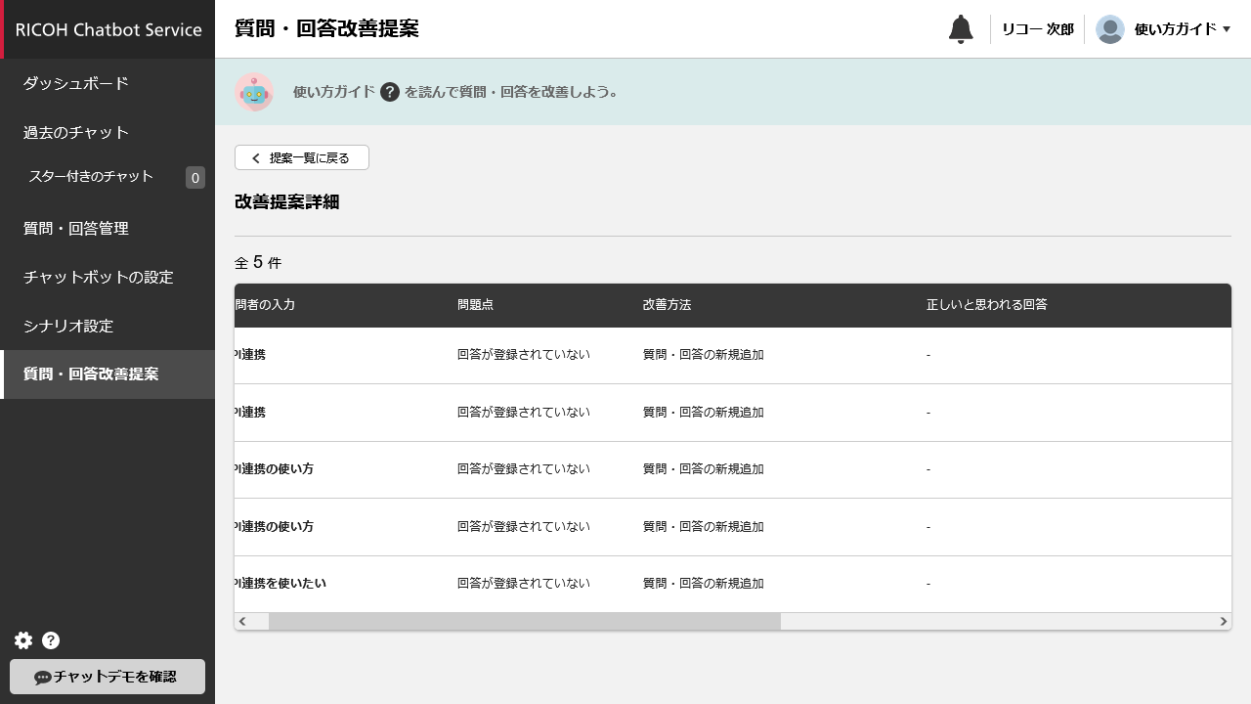The width and height of the screenshot is (1251, 704).
Task: Open チャットボットの設定 menu item
Action: tap(98, 277)
